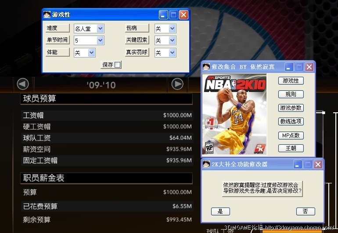Click the 修改集合 window title bar icon
The image size is (338, 233).
[206, 67]
